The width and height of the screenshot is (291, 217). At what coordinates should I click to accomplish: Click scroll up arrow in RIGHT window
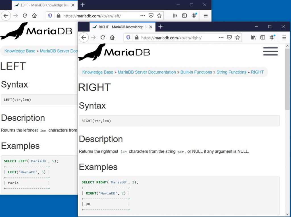[287, 46]
